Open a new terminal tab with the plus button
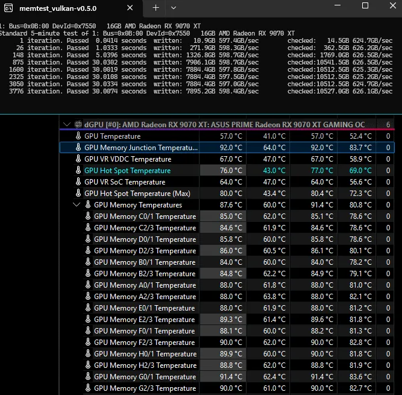This screenshot has width=402, height=395. pos(155,8)
